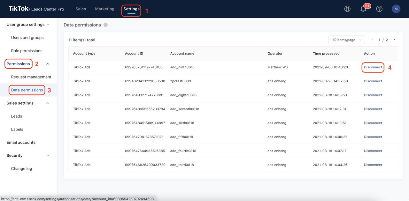Open the Marketing menu
The width and height of the screenshot is (409, 201).
104,9
